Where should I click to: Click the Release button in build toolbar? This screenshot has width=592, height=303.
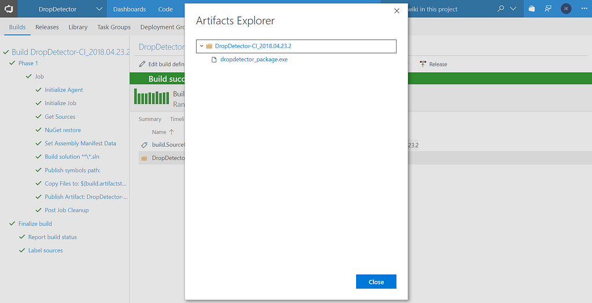coord(434,64)
